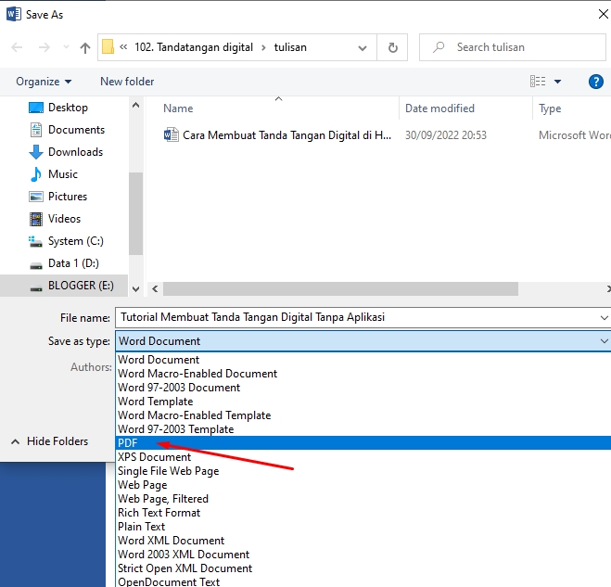Click navigation pane scroll up arrow
611x587 pixels.
pyautogui.click(x=135, y=105)
